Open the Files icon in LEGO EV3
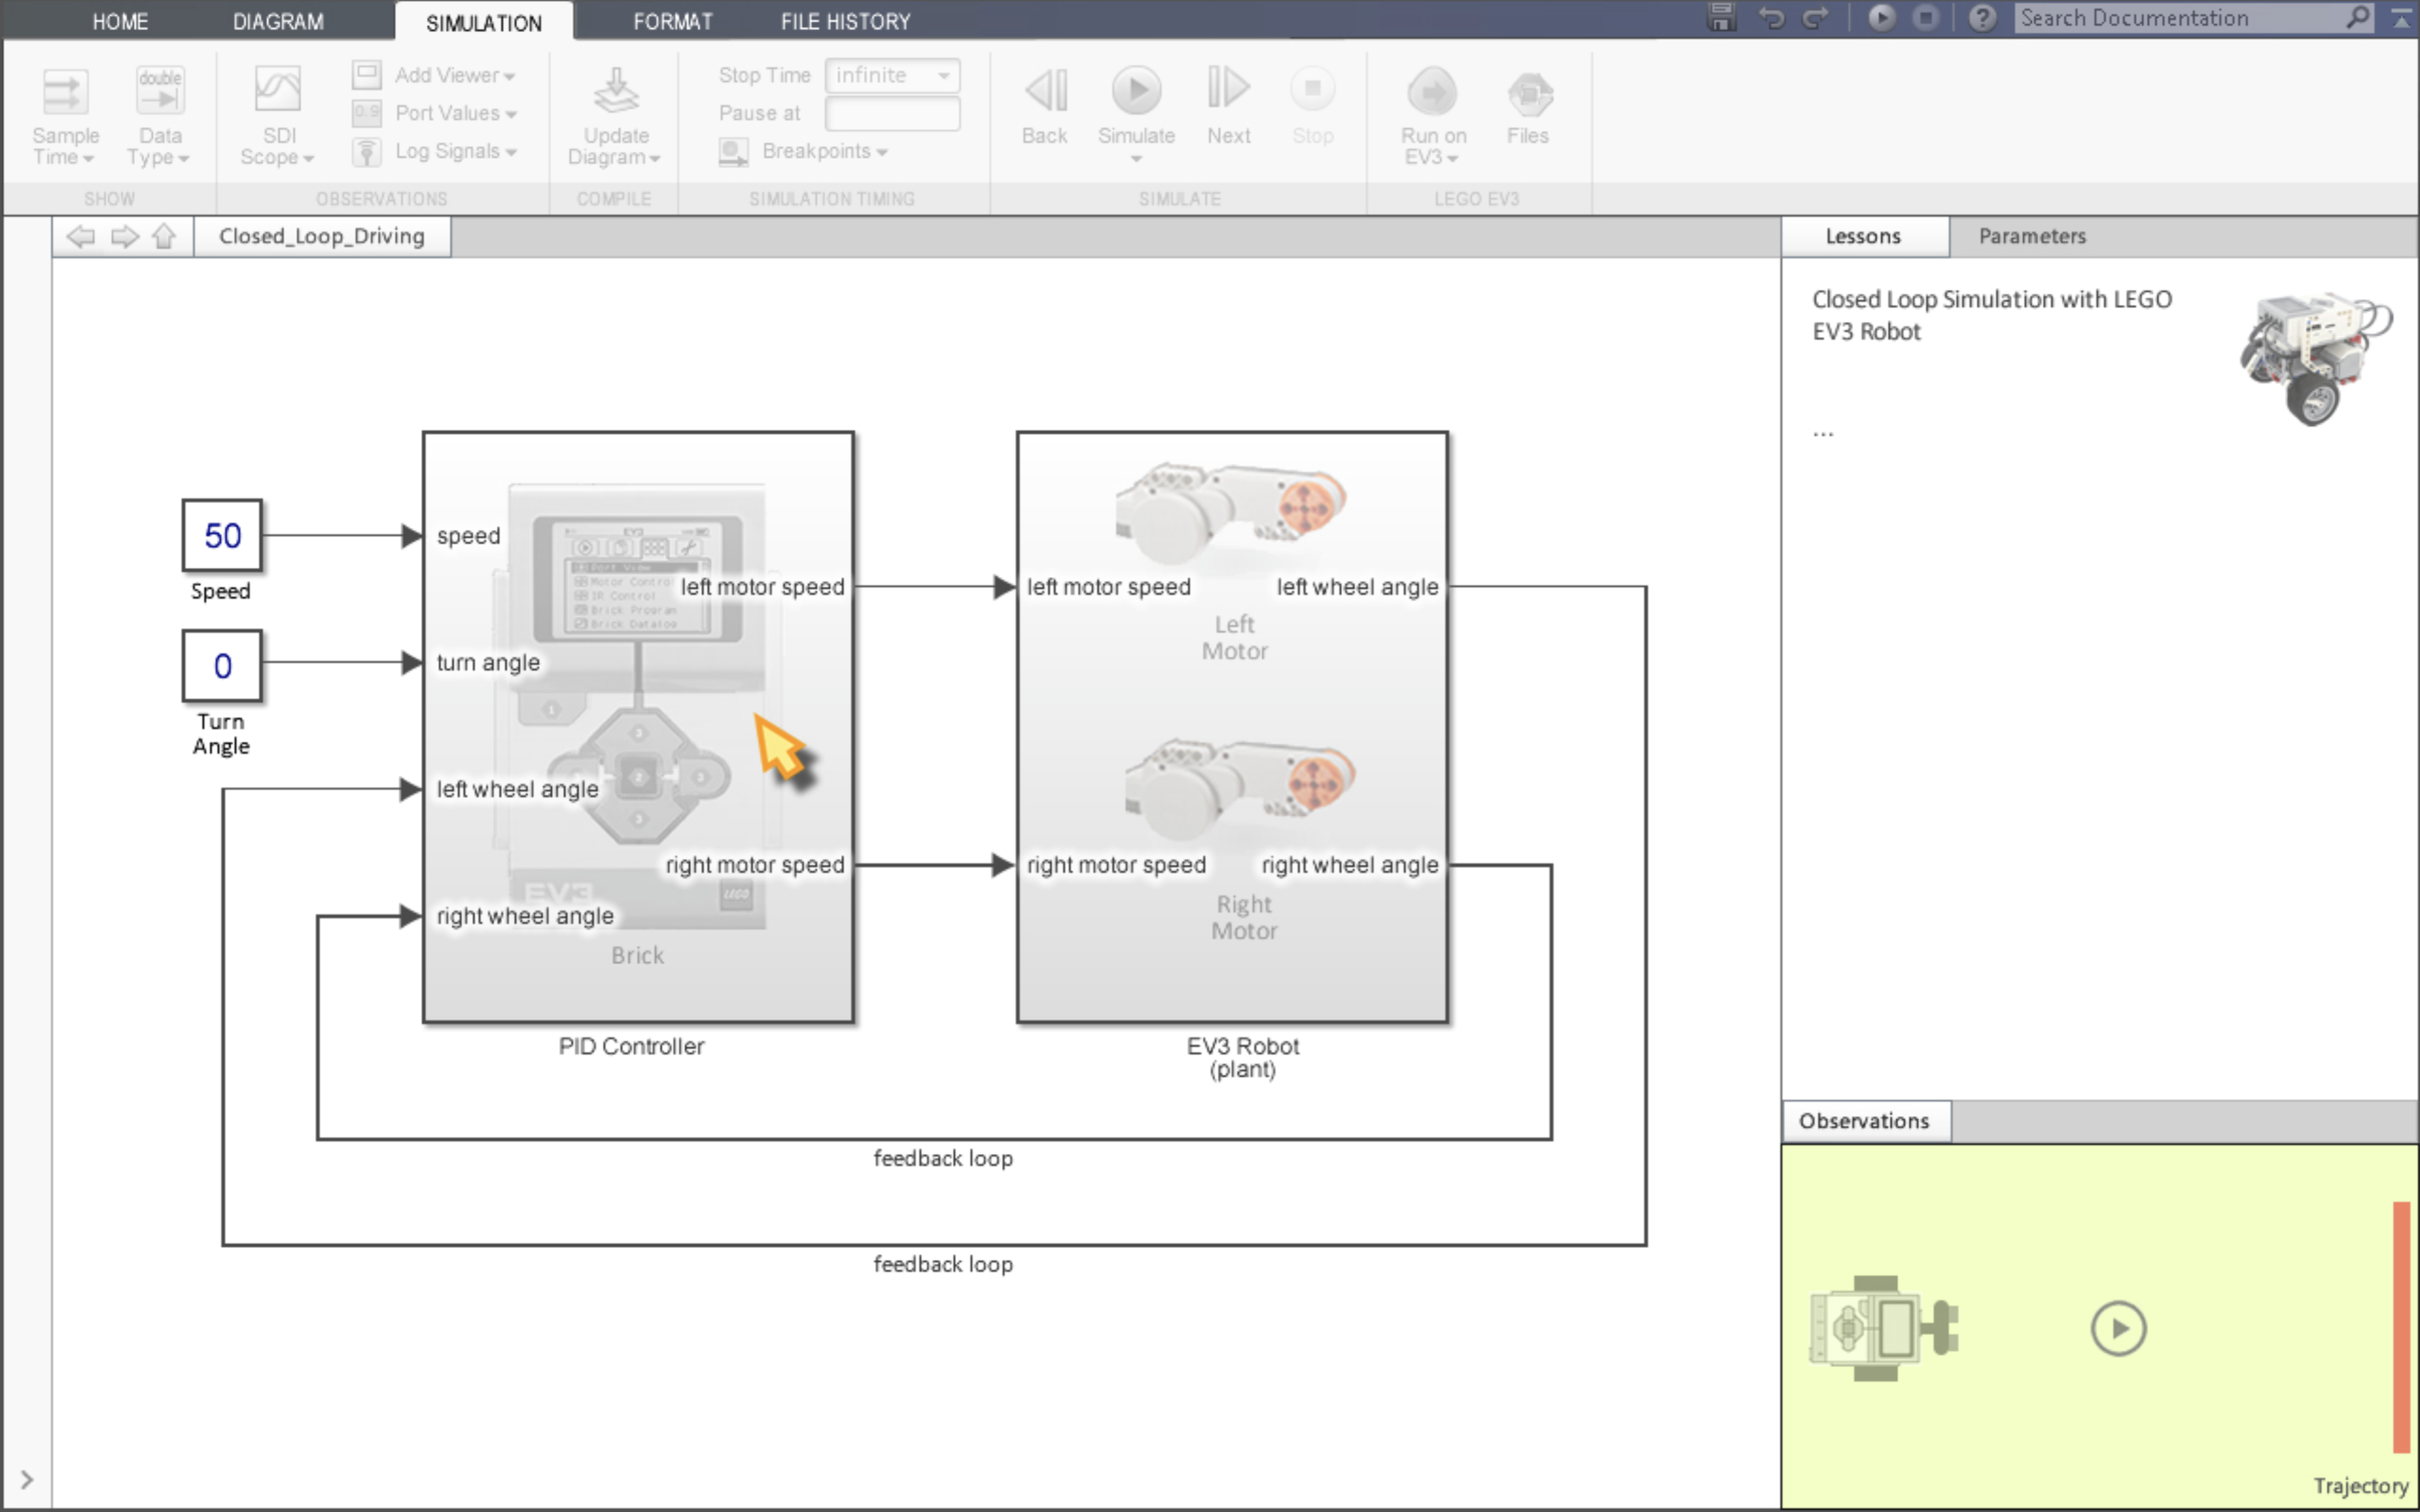Screen dimensions: 2420x1512 pos(1528,94)
